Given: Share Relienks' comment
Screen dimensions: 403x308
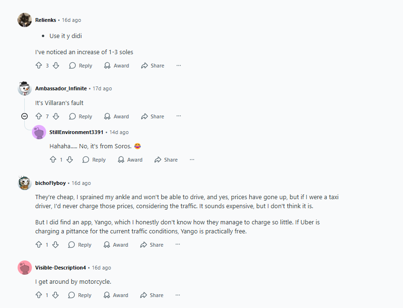Looking at the screenshot, I should [x=153, y=66].
